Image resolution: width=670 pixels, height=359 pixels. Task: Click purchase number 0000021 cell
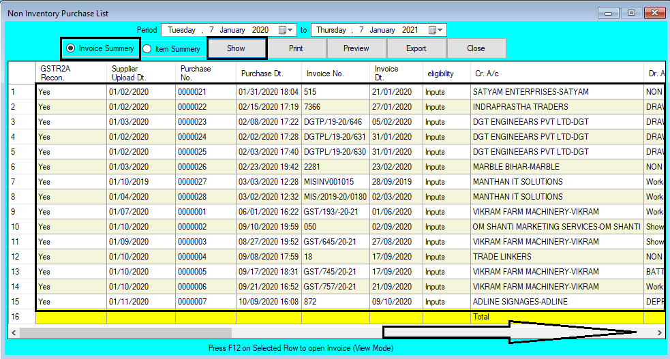(206, 92)
